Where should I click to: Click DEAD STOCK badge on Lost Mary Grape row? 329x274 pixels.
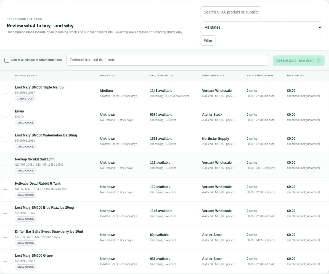click(26, 267)
